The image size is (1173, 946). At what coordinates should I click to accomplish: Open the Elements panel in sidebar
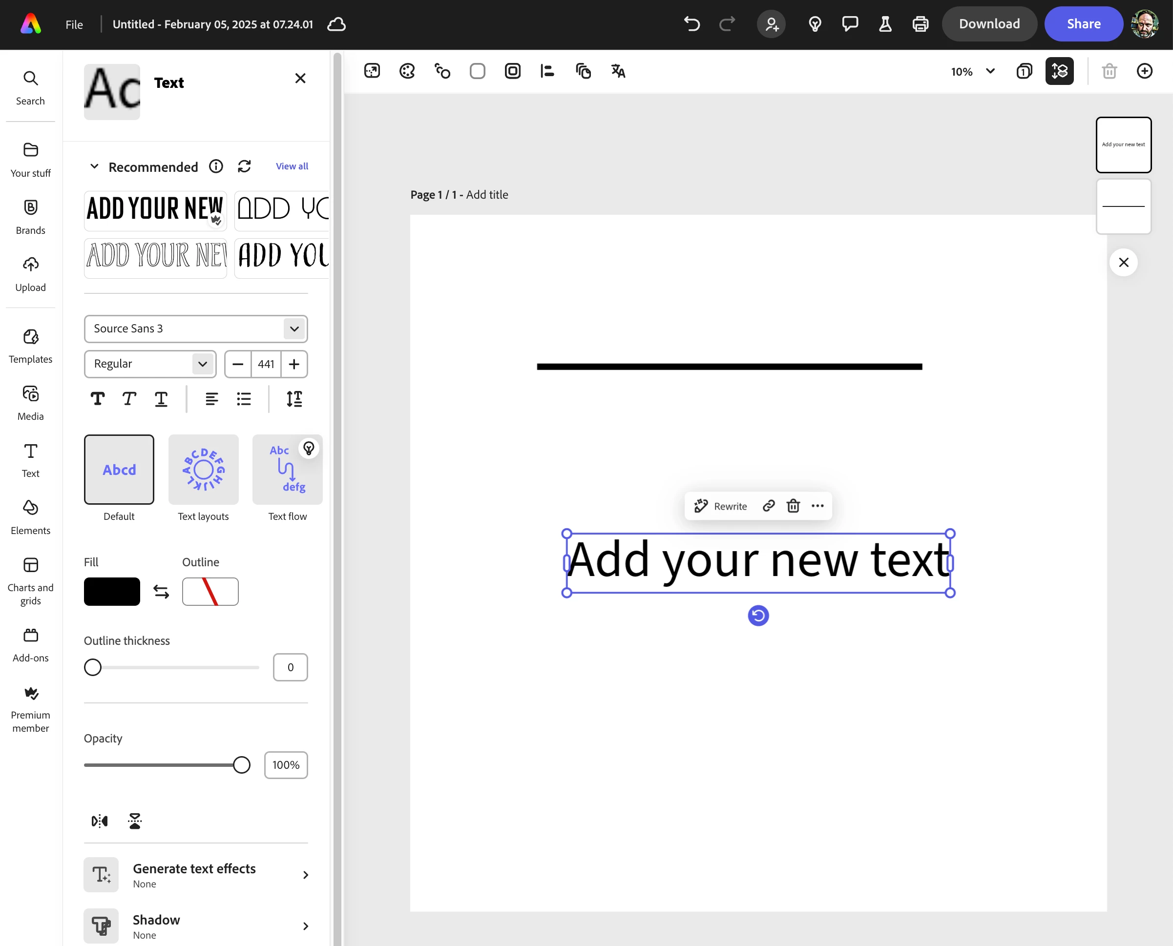pos(31,516)
